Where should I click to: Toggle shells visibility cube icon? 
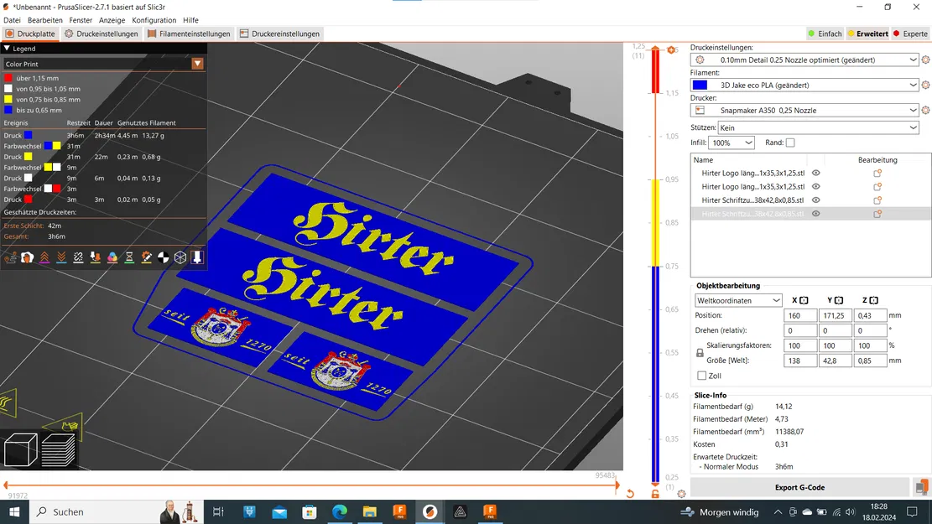click(180, 257)
